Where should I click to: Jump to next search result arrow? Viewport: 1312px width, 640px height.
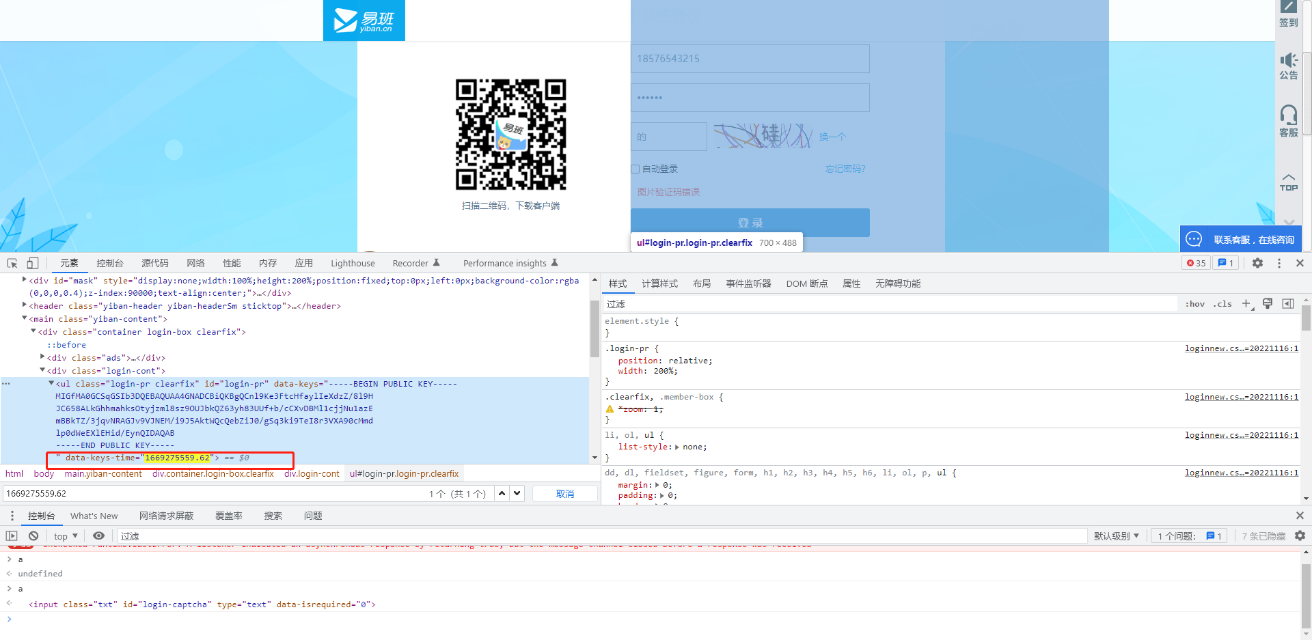pos(517,493)
